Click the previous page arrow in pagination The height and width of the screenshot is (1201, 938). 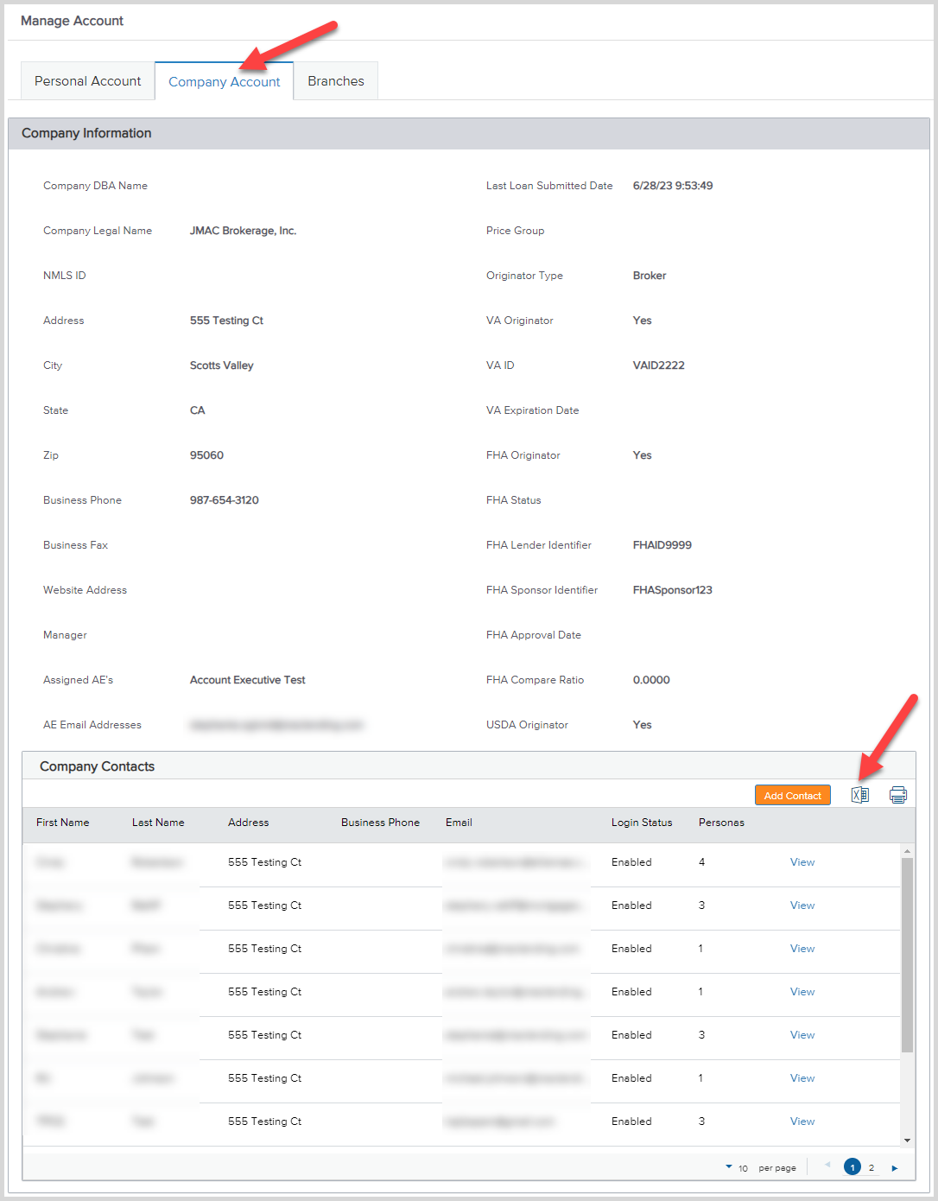click(829, 1166)
